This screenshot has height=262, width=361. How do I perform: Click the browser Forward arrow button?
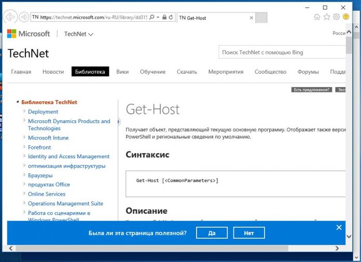click(24, 17)
